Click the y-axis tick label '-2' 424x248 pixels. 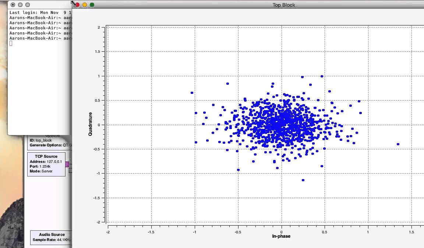[98, 222]
